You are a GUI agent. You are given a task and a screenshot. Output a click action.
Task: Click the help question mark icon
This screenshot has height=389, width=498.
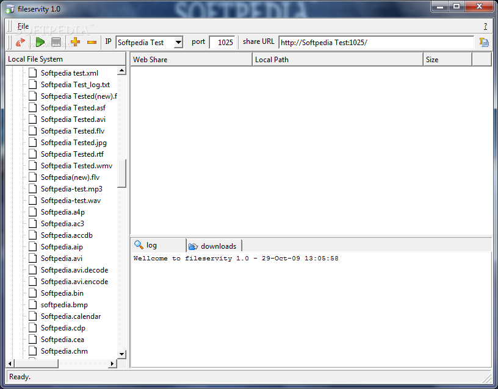click(x=485, y=26)
